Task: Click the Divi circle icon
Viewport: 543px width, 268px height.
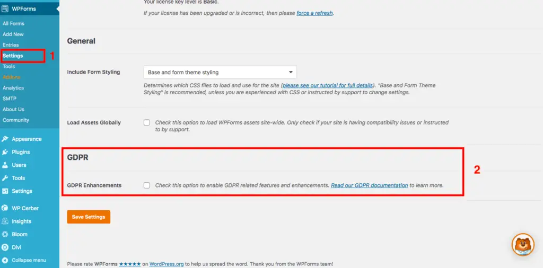Action: click(x=5, y=247)
